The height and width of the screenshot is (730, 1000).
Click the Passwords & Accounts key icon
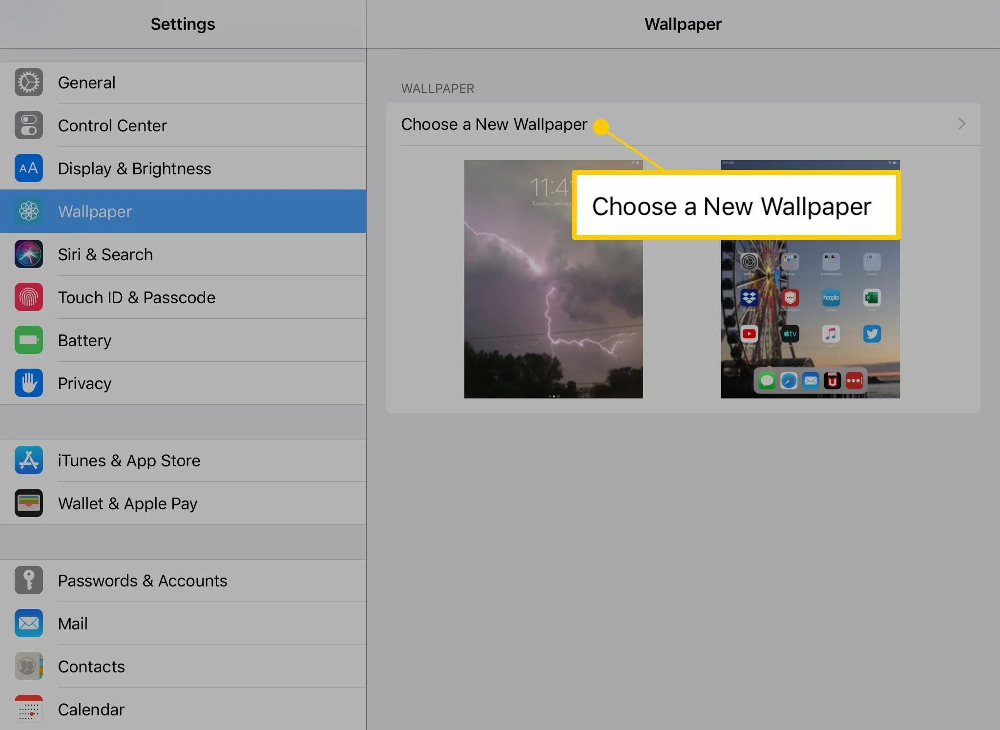(28, 581)
